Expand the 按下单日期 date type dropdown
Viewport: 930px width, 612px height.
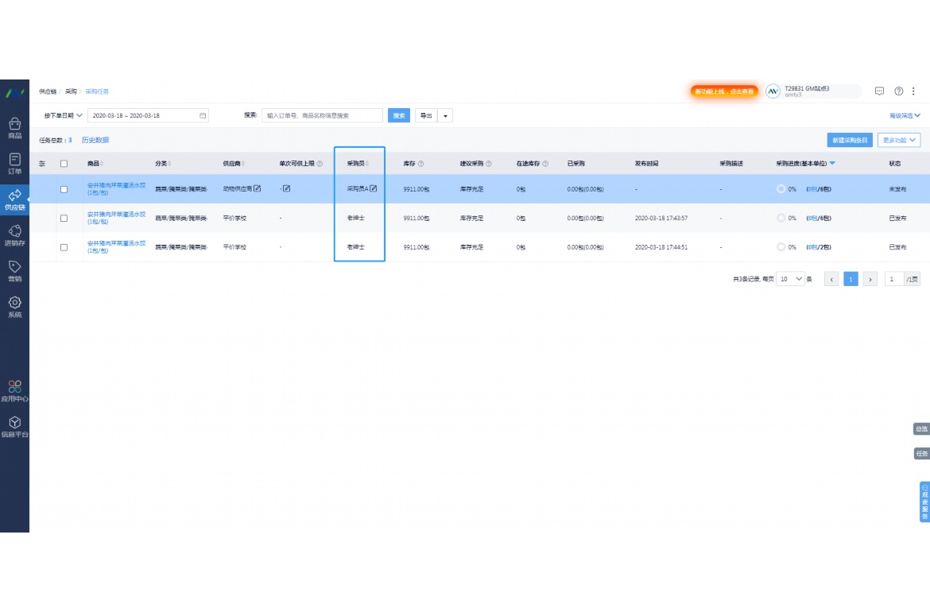(63, 115)
